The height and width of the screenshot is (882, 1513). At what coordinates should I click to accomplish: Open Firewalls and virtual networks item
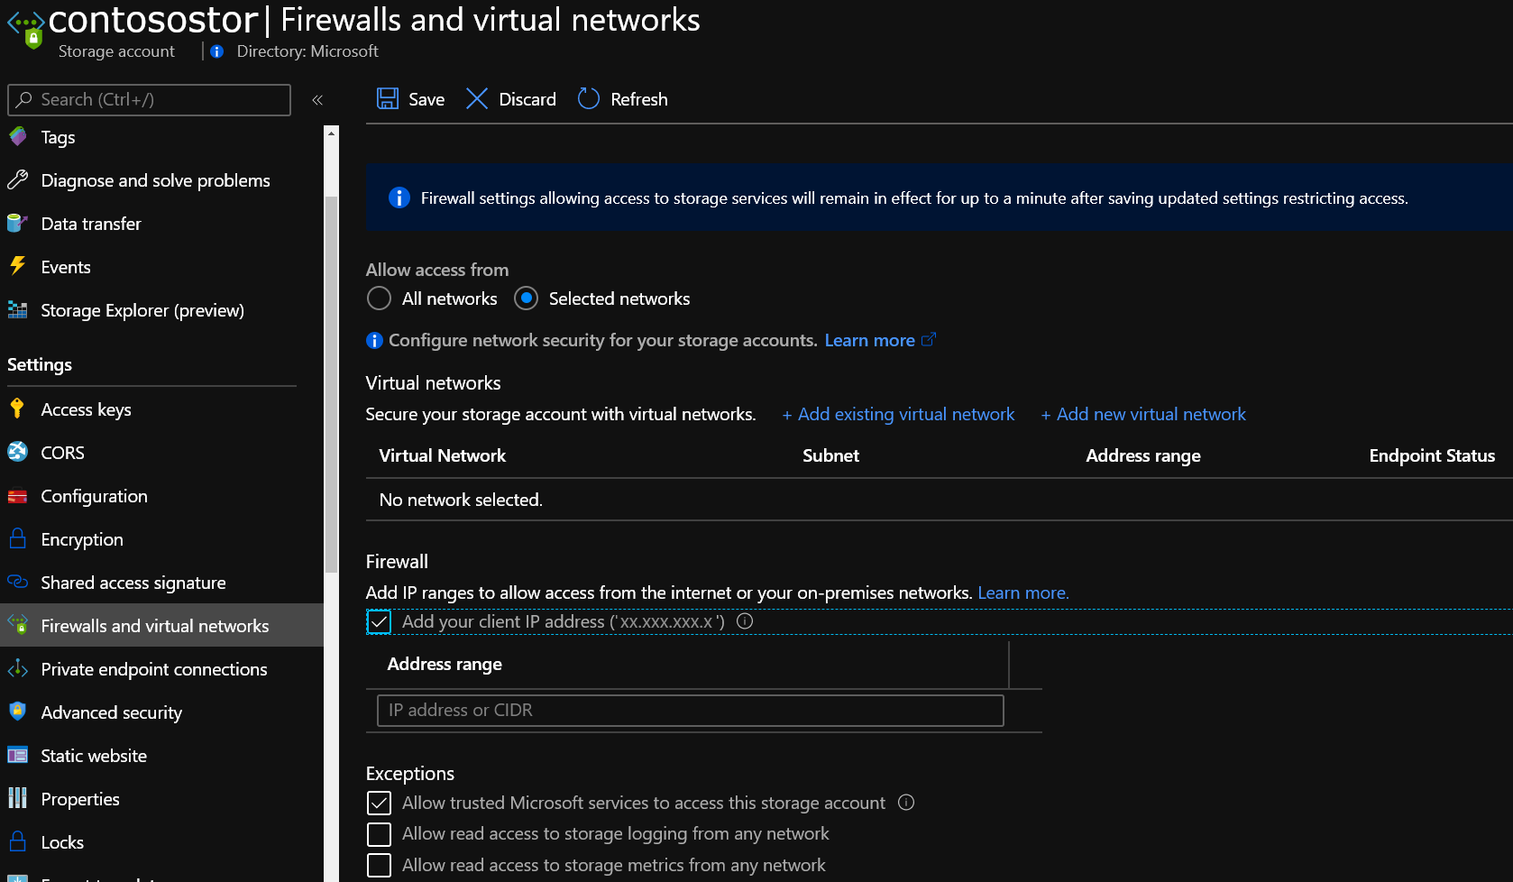pyautogui.click(x=161, y=625)
